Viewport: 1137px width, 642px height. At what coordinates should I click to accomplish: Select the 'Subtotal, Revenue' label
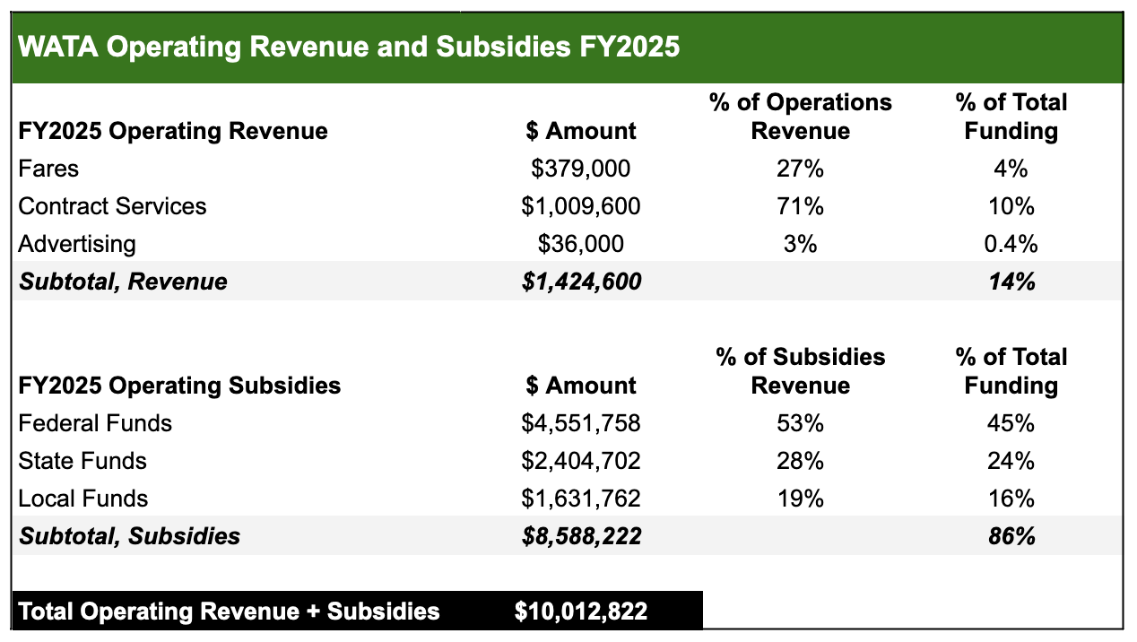click(123, 282)
